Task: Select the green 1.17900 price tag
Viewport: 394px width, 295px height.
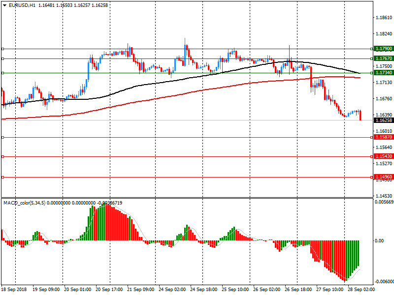Action: pyautogui.click(x=383, y=49)
